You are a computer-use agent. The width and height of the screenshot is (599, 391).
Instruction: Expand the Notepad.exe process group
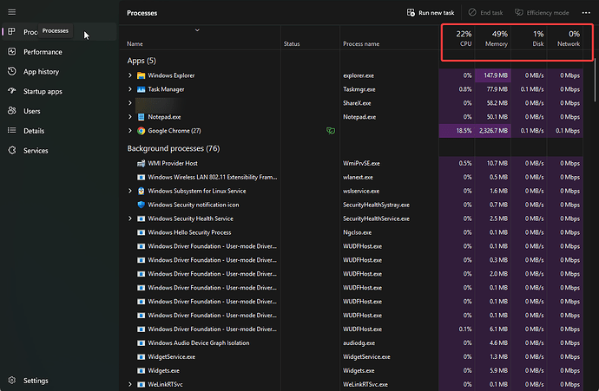130,116
